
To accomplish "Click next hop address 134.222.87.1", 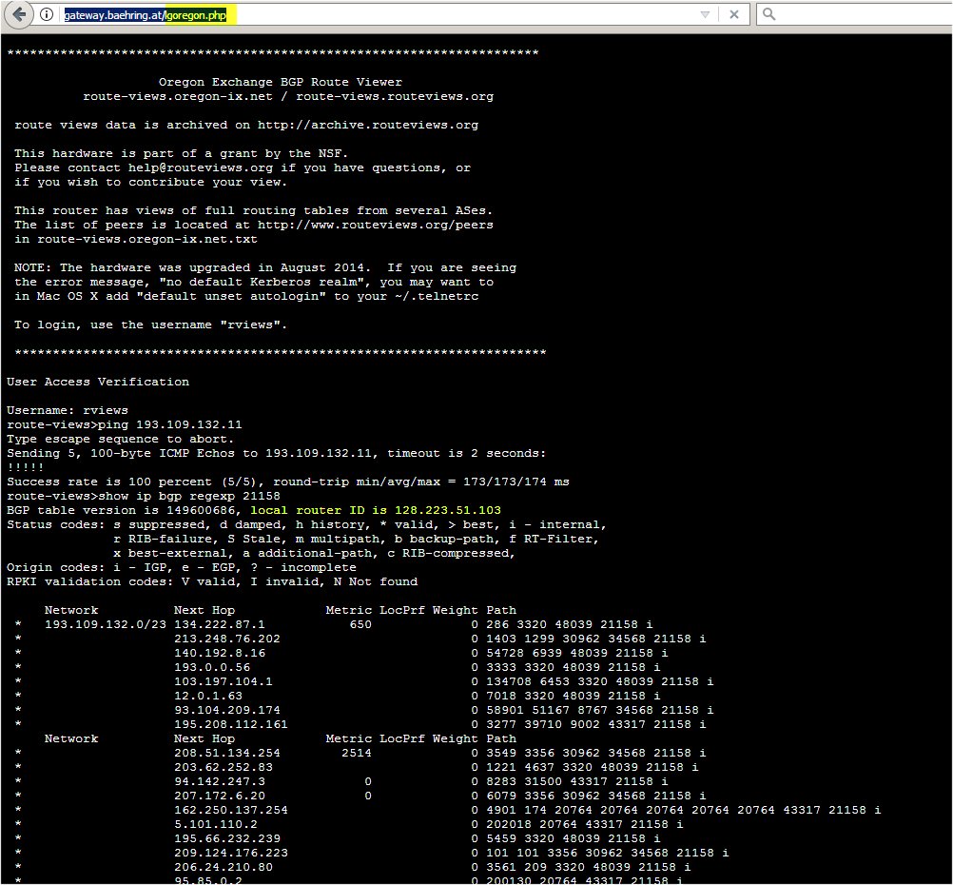I will click(219, 624).
